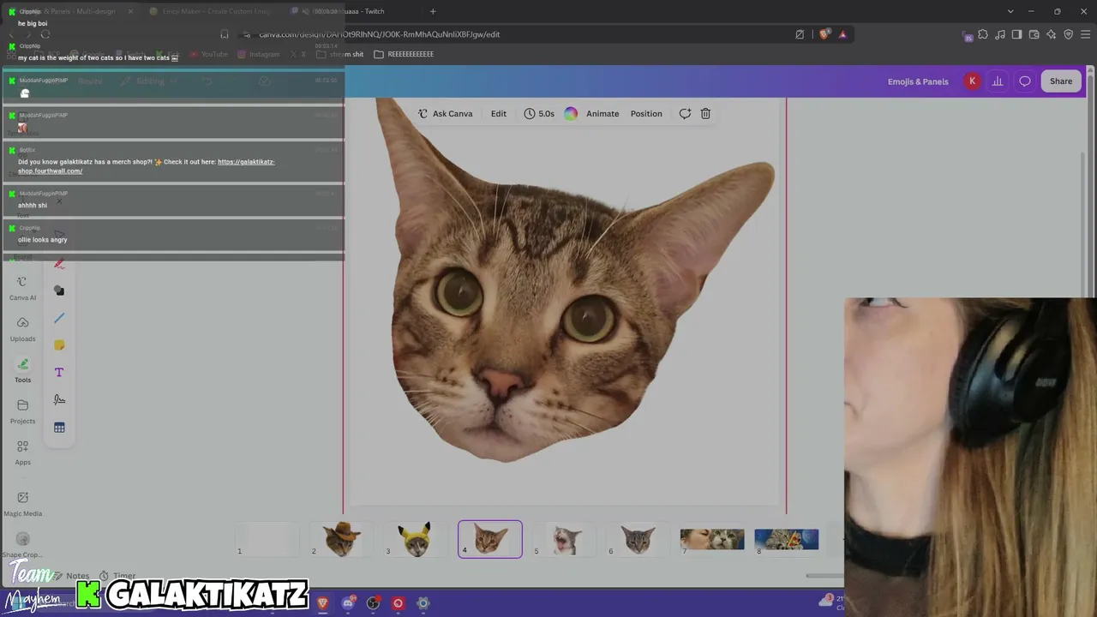Delete the cat image with the trash icon
Viewport: 1097px width, 617px height.
coord(705,114)
